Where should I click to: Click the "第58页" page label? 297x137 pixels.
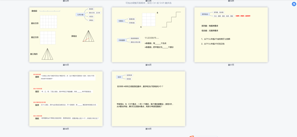[x=66, y=129]
